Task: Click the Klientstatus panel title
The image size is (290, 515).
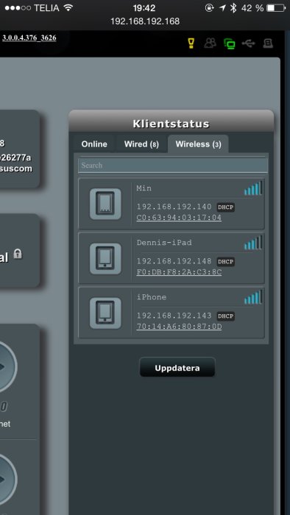Action: click(x=171, y=124)
